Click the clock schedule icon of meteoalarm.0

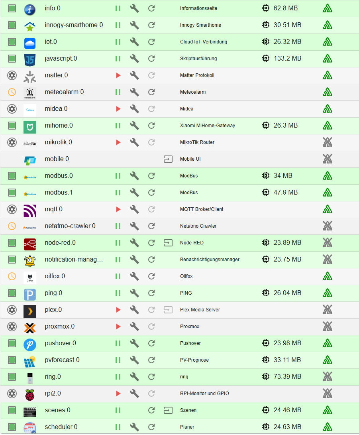pos(12,92)
